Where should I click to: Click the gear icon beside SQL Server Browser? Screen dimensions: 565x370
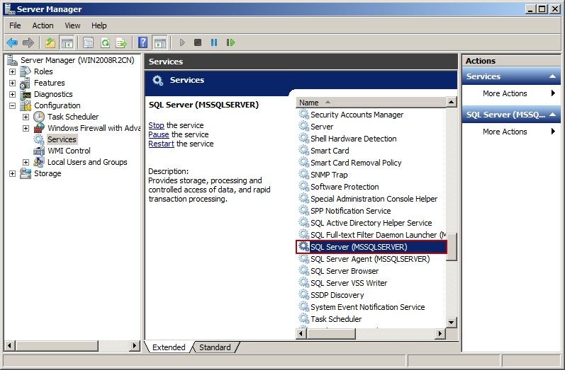pos(304,271)
